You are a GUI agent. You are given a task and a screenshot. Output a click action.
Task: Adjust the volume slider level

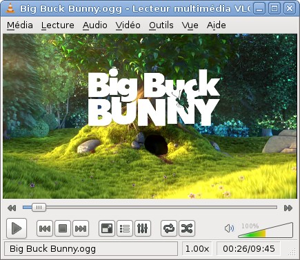(x=266, y=230)
